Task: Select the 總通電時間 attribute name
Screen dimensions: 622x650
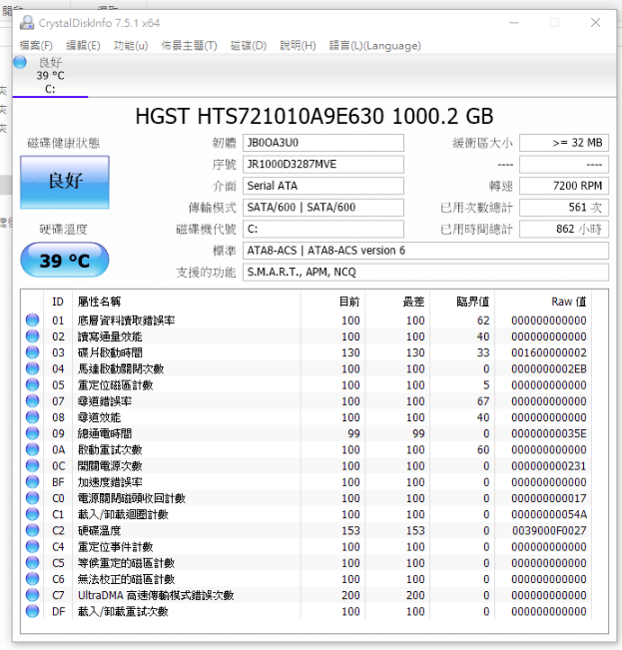Action: click(105, 433)
